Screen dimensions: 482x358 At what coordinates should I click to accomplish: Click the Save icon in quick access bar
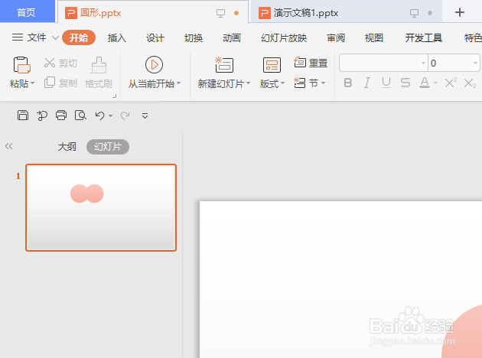tap(23, 116)
